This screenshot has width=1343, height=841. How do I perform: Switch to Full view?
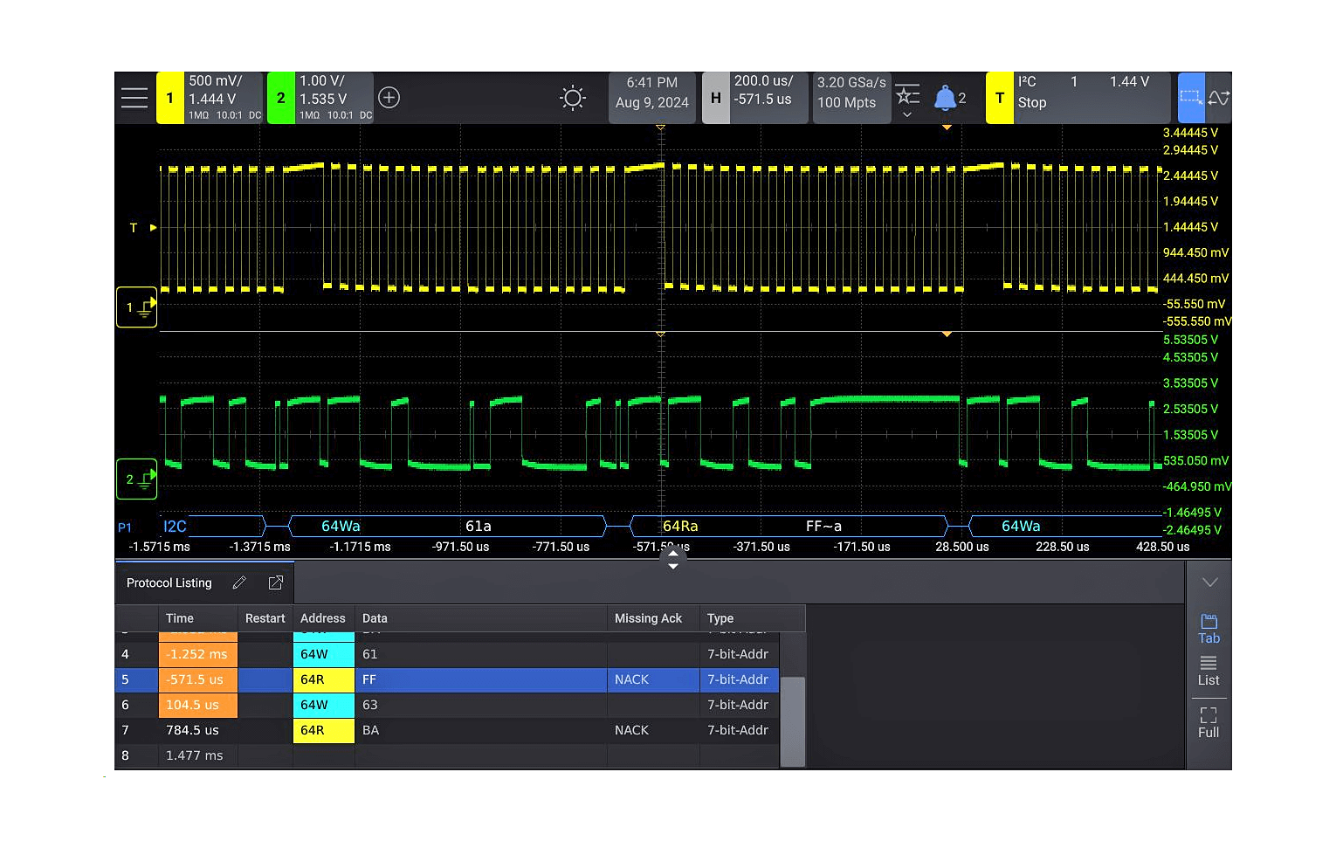[1209, 723]
